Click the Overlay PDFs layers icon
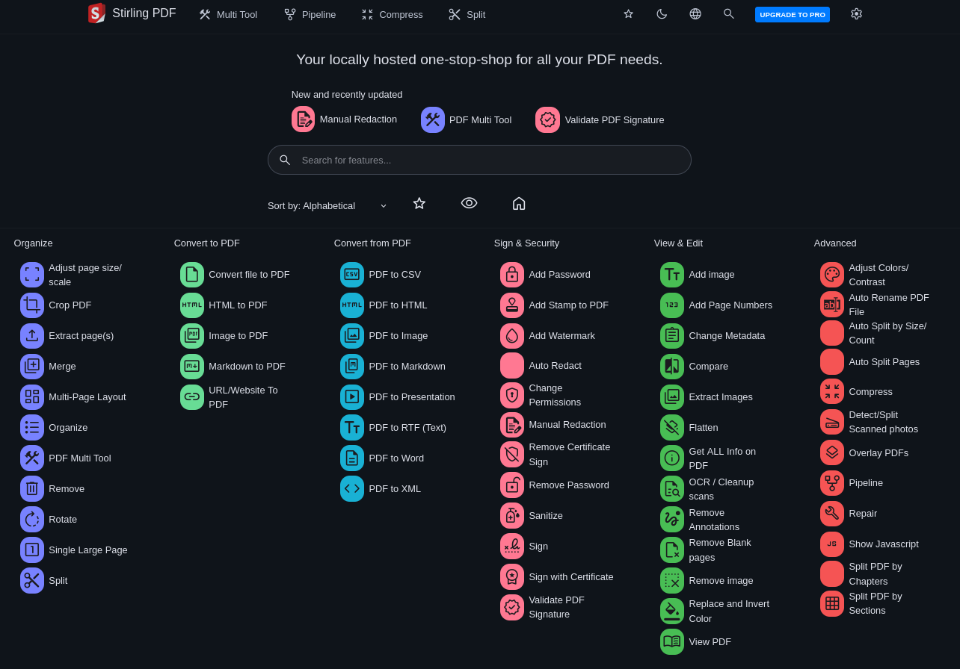The width and height of the screenshot is (960, 669). coord(832,452)
